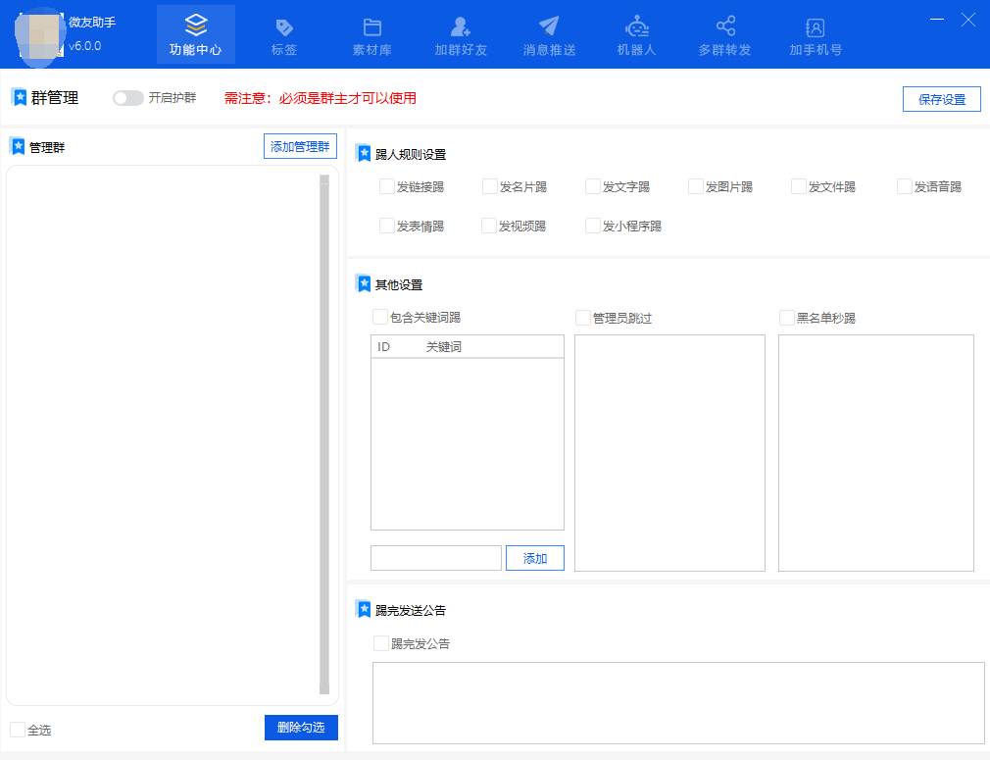Click the 踢人规则设置 bookmark icon

364,154
